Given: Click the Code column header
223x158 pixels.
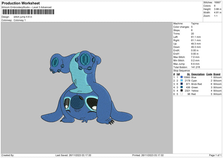Looking at the screenshot, I should click(209, 74).
